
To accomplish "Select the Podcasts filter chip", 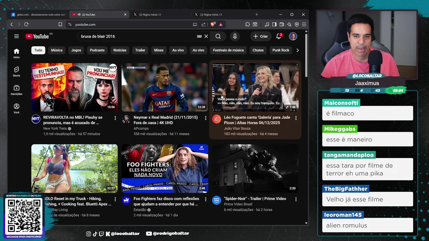I will 97,50.
